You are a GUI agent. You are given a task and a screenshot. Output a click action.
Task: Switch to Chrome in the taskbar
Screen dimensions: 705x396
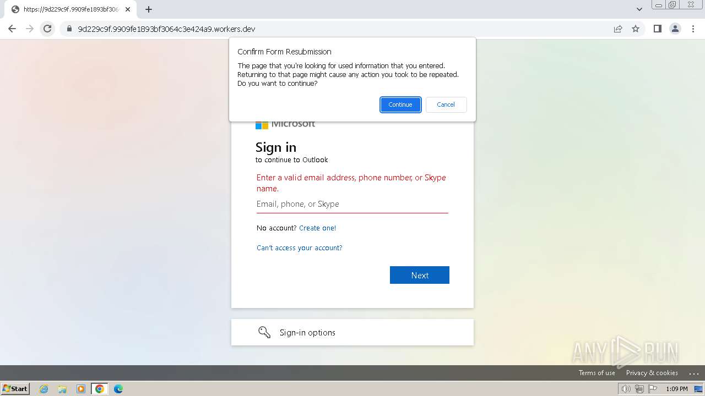pos(99,389)
